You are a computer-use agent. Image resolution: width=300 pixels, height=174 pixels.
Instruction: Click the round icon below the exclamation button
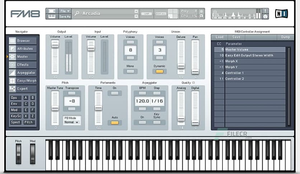(265, 17)
